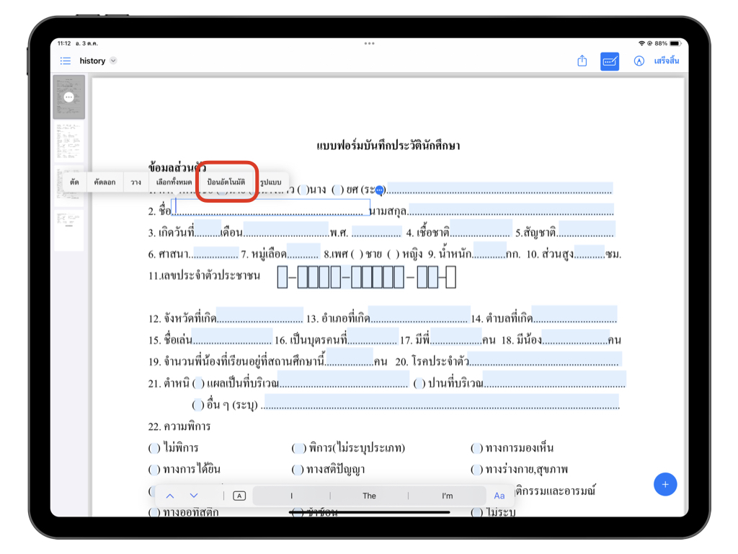
Task: Select เลือกทั้งหมด in the context menu
Action: (174, 182)
